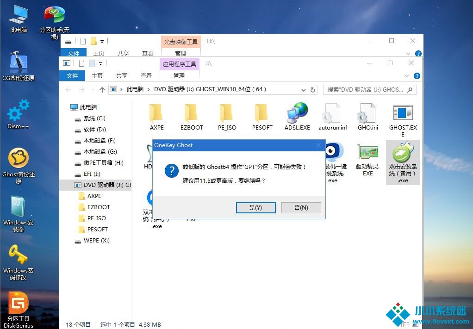This screenshot has height=329, width=473.
Task: Launch CGI备份还原 desktop shortcut
Action: 19,66
